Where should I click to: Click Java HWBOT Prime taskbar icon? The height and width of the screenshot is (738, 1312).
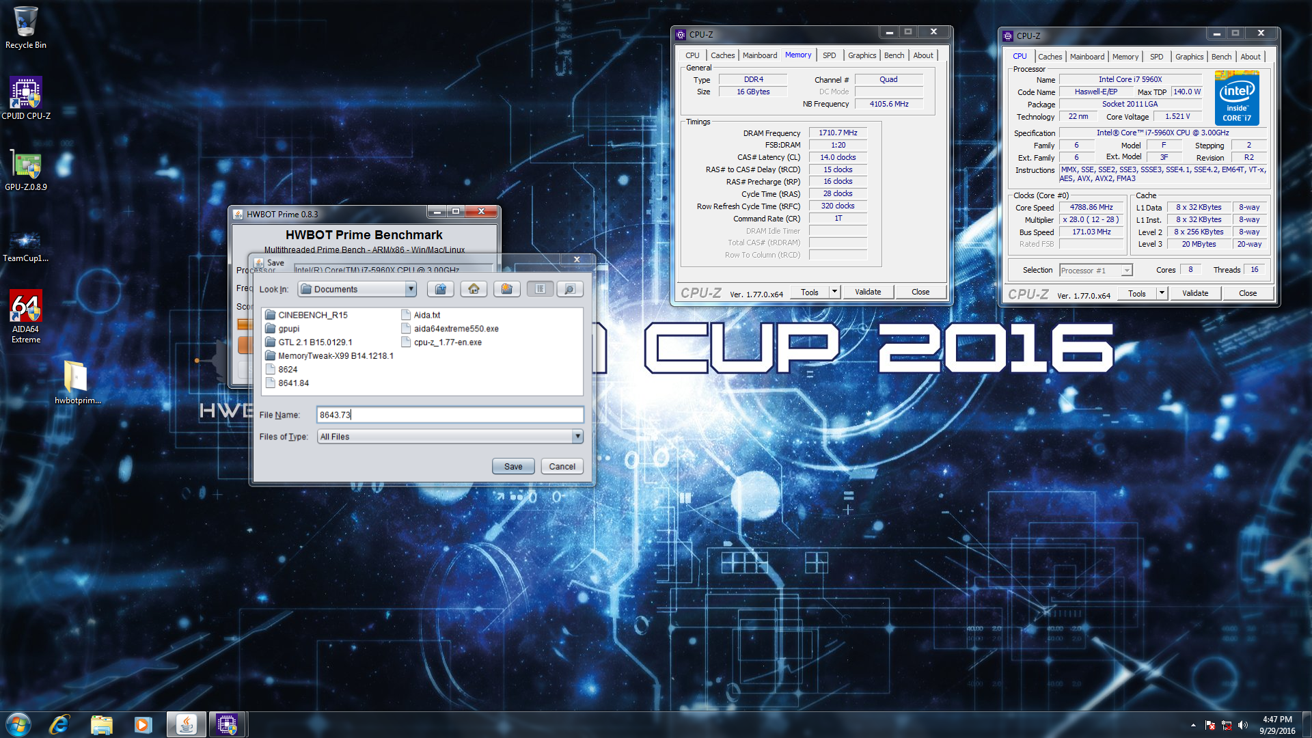(186, 724)
